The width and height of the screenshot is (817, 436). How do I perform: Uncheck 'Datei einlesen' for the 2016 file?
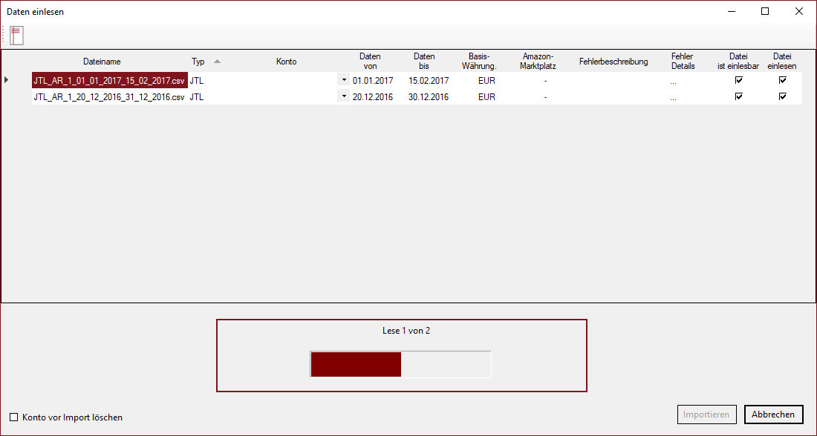[782, 96]
